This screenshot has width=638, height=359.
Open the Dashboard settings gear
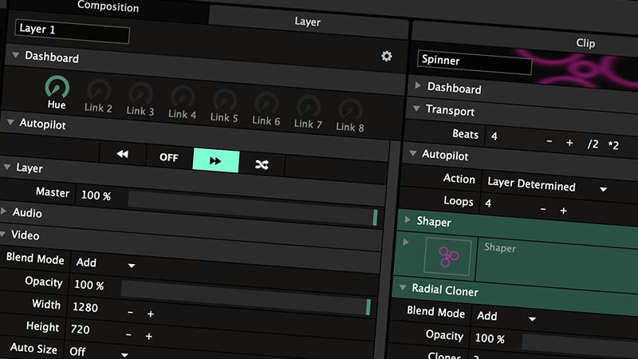pos(387,56)
